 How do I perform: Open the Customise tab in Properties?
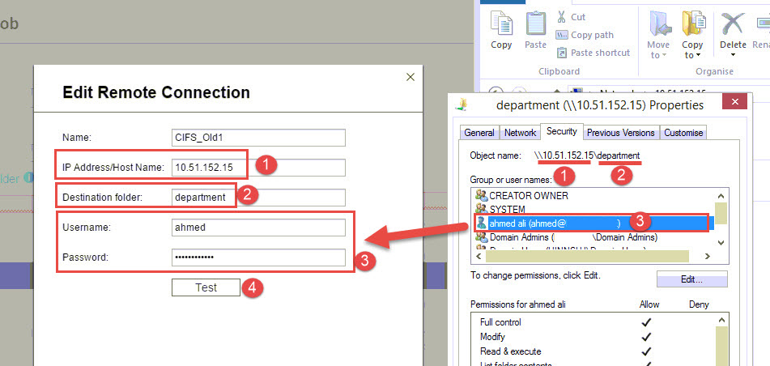click(x=683, y=133)
